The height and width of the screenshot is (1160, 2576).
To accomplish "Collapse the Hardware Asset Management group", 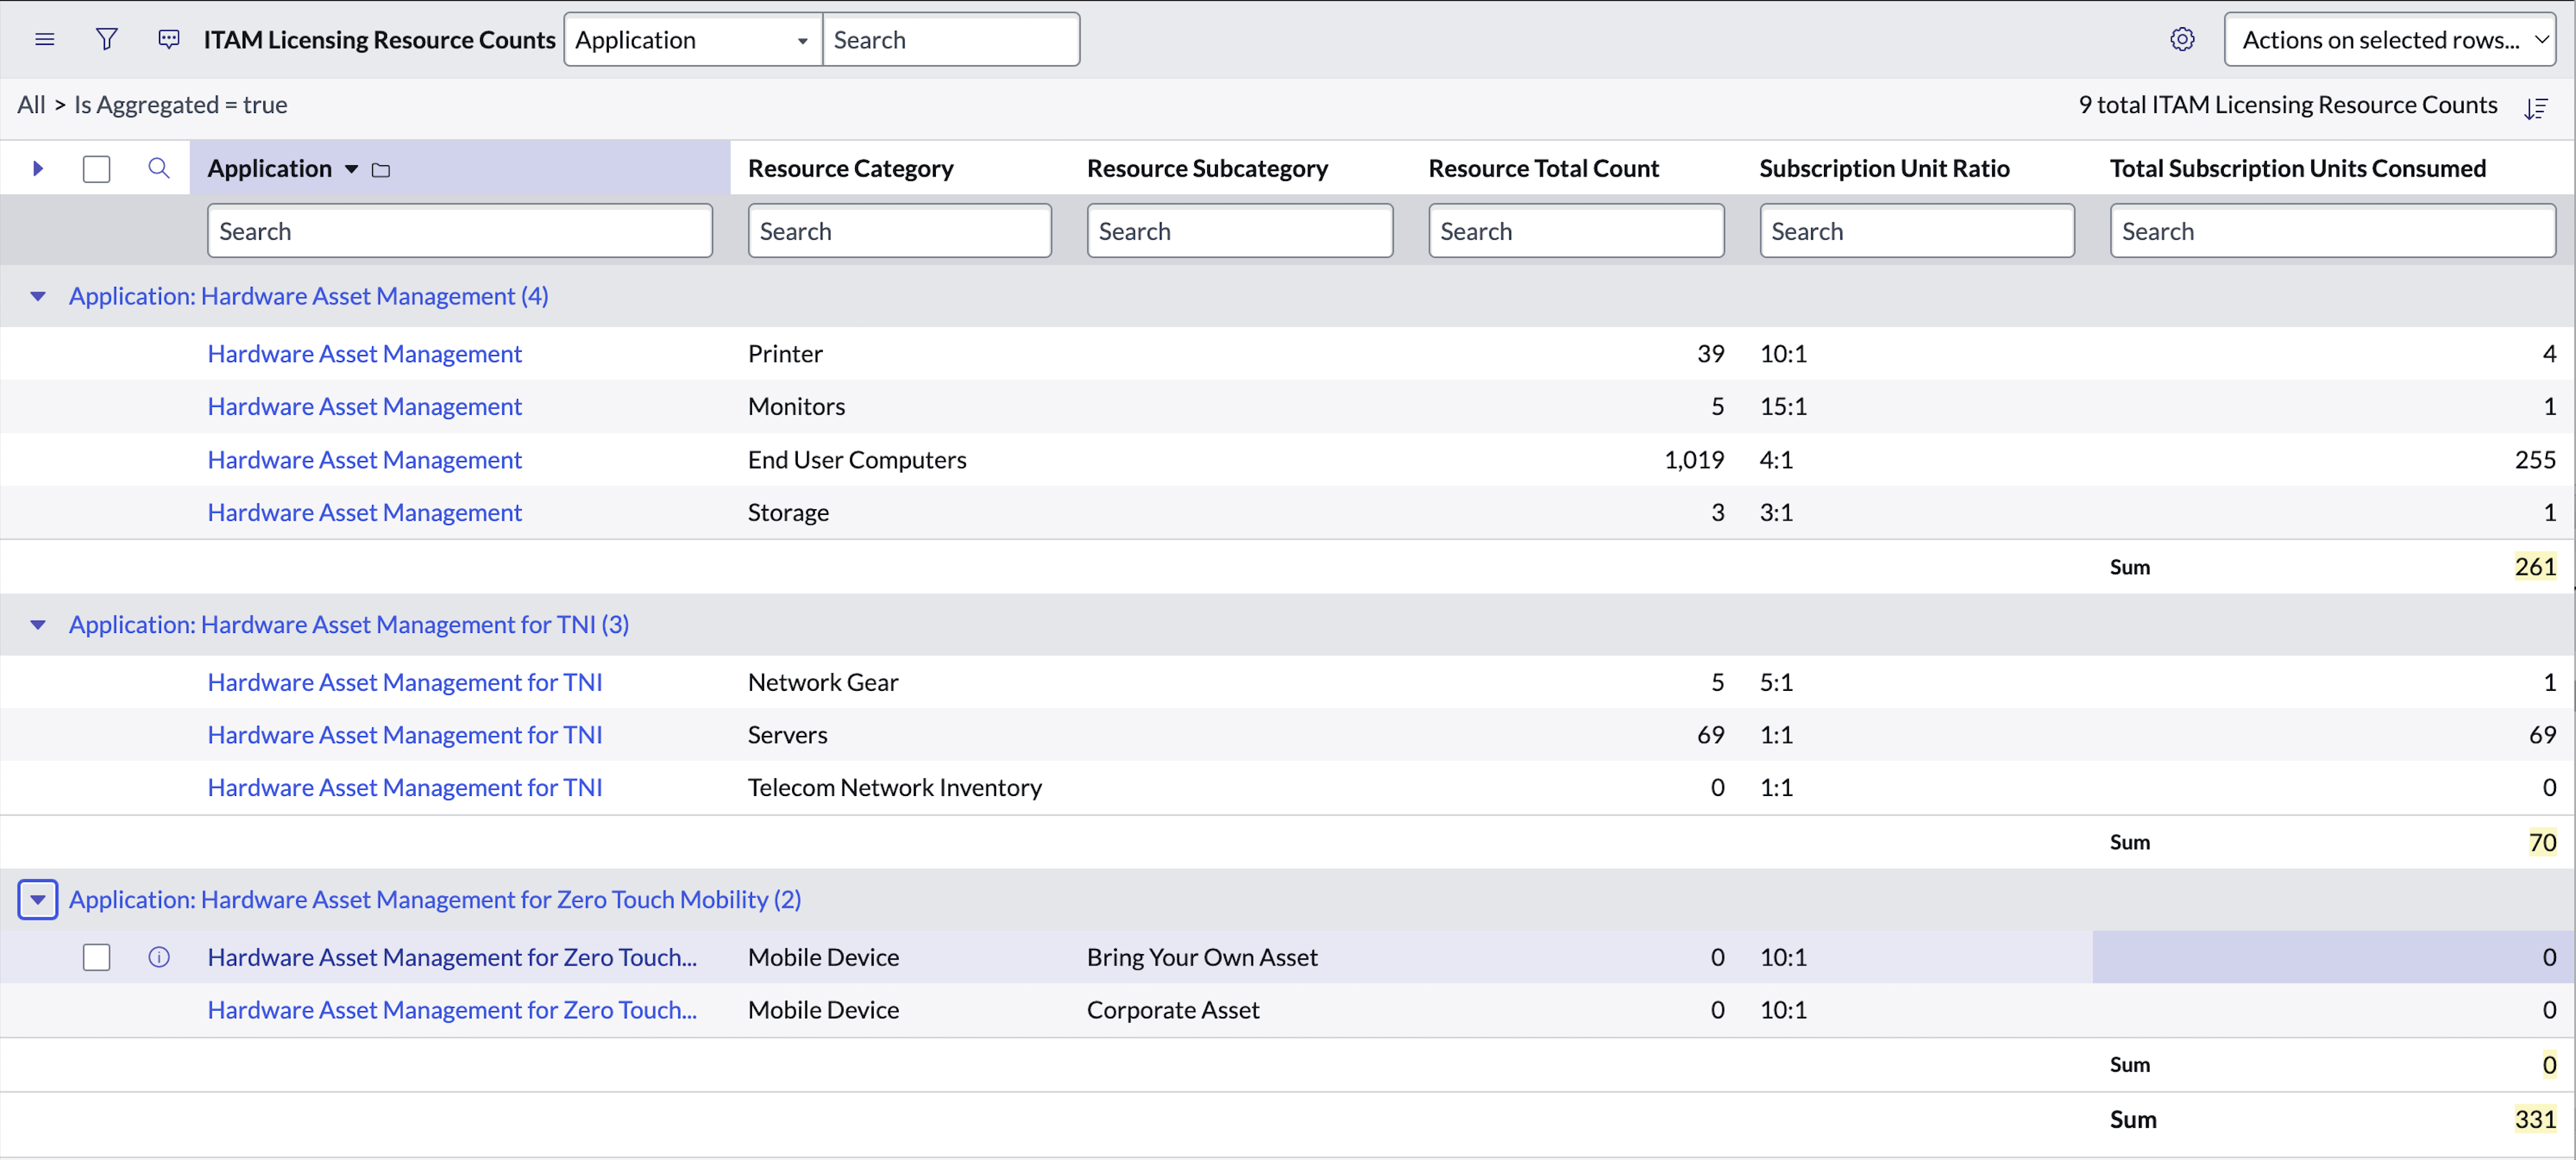I will (38, 296).
